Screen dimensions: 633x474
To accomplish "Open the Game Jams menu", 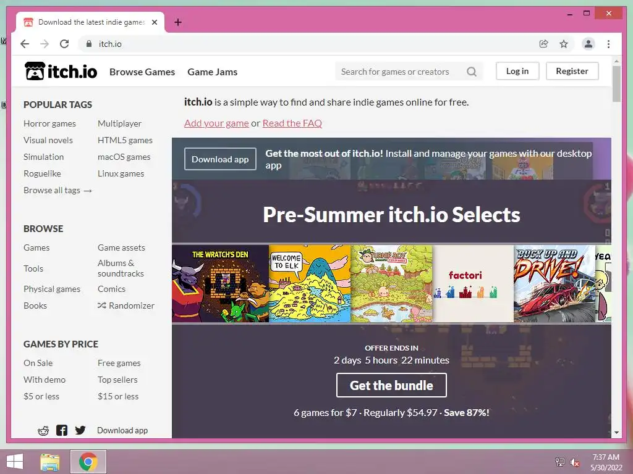I will tap(213, 72).
